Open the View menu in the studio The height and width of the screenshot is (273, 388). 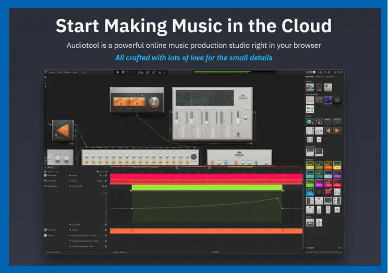pyautogui.click(x=75, y=72)
